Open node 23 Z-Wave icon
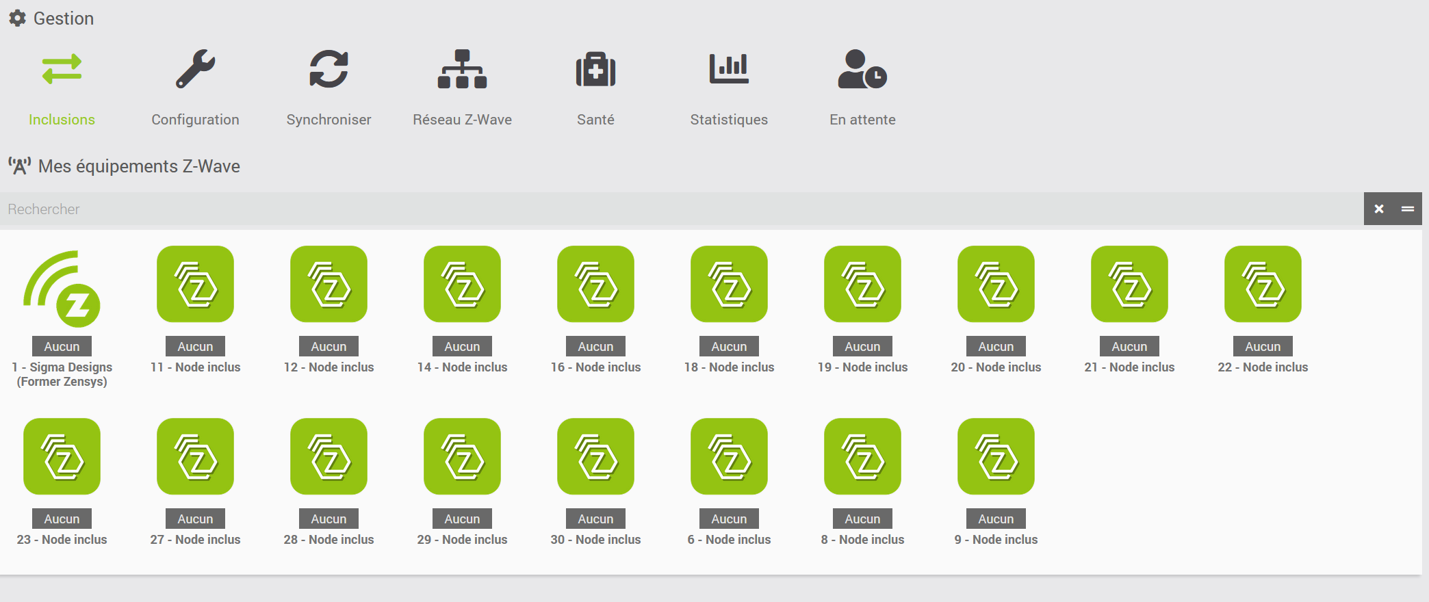Screen dimensions: 1429x602 pyautogui.click(x=62, y=456)
